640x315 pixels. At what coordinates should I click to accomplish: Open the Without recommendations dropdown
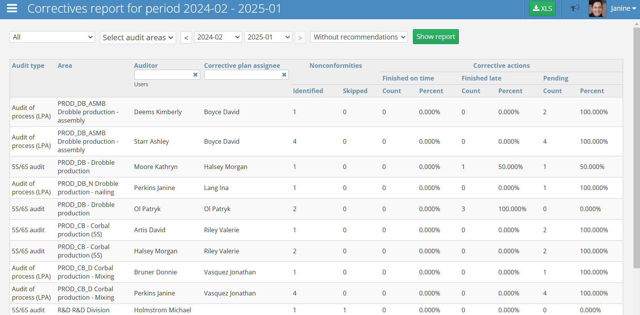point(359,37)
